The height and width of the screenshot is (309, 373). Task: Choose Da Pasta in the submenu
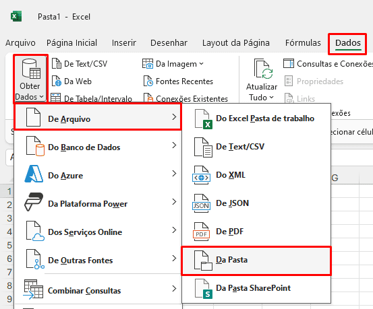(256, 261)
